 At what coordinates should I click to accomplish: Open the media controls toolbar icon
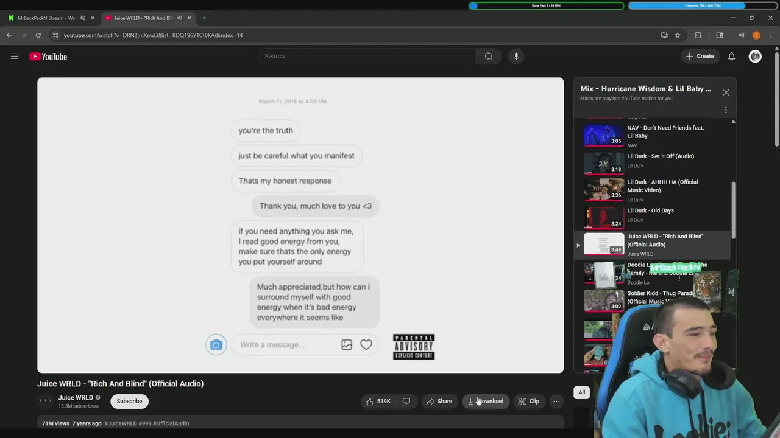(x=742, y=35)
